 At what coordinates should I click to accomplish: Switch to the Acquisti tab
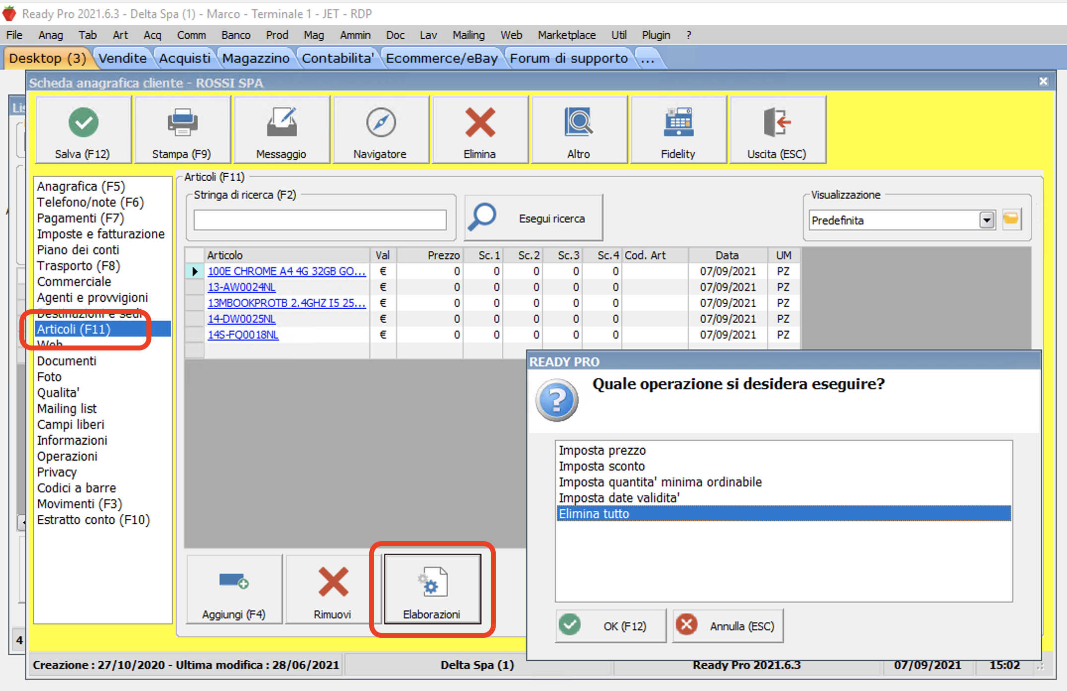click(185, 59)
